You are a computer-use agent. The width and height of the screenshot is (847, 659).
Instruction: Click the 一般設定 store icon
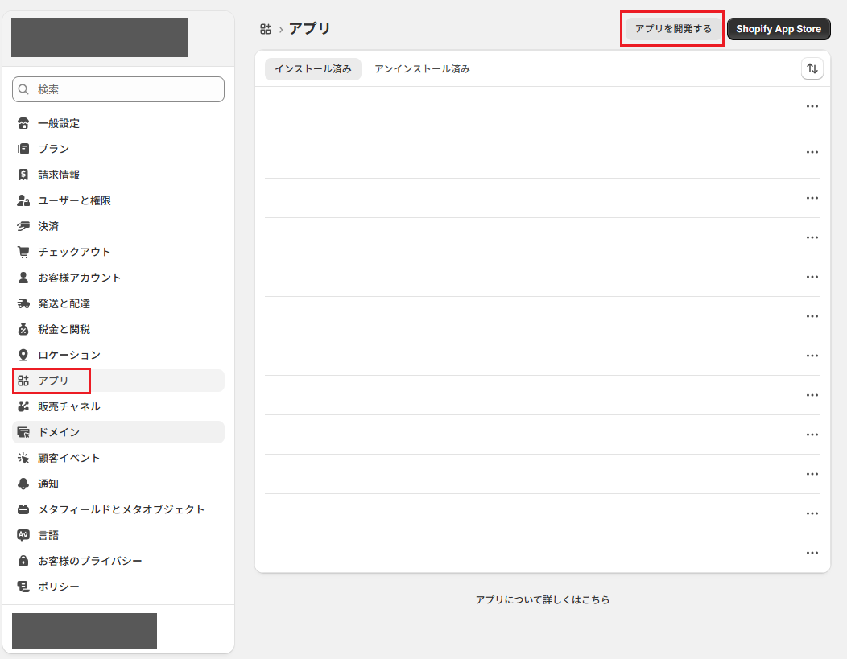click(x=23, y=123)
